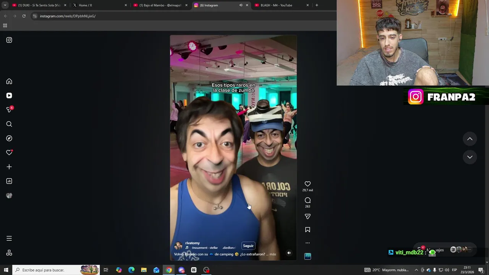
Task: Change ESP input language
Action: click(455, 270)
